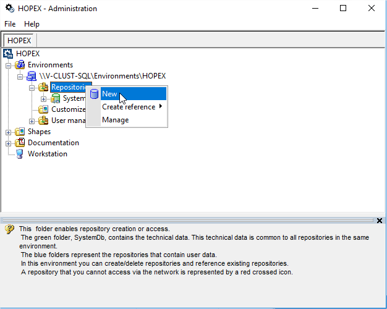Click the green SystemDb folder icon
Screen dimensions: 387x309
pos(56,98)
